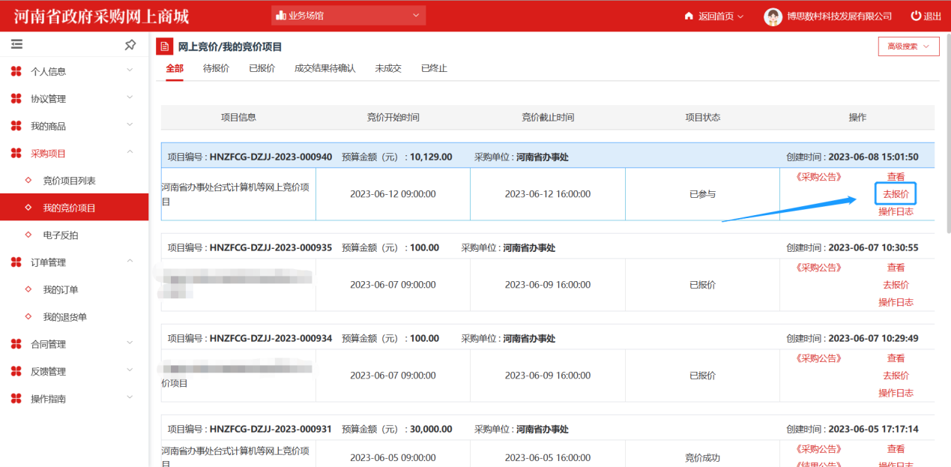
Task: Collapse the sidebar with the hamburger icon
Action: 16,45
